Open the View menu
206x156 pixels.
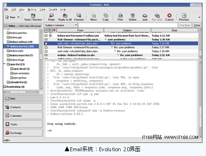point(22,10)
